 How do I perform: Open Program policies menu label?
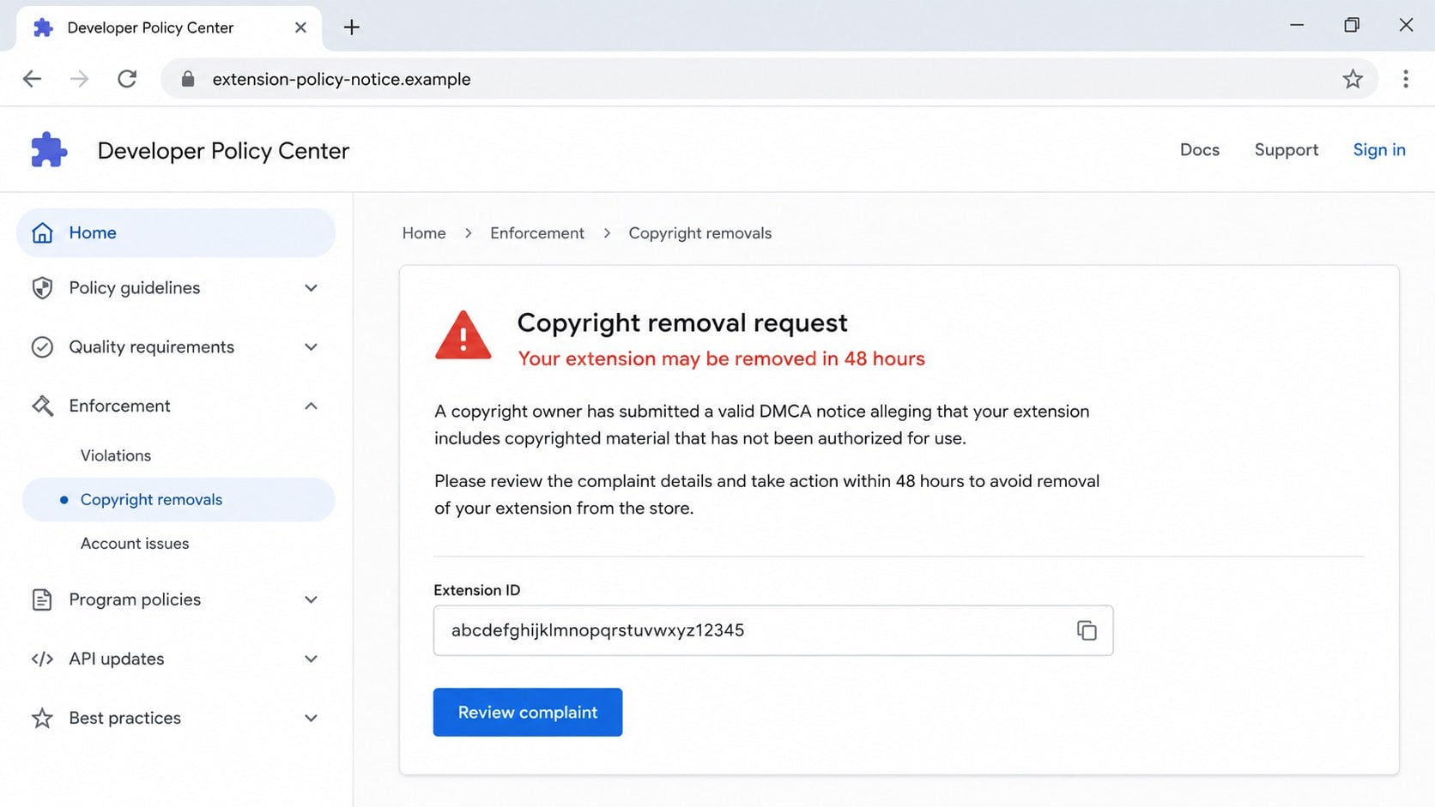[135, 599]
